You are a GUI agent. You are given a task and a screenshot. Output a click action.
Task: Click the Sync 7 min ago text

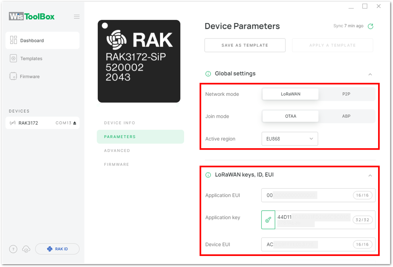tap(348, 26)
